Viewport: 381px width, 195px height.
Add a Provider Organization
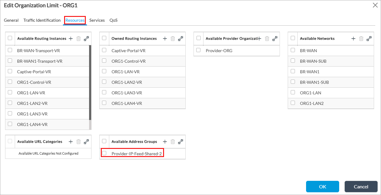click(259, 38)
